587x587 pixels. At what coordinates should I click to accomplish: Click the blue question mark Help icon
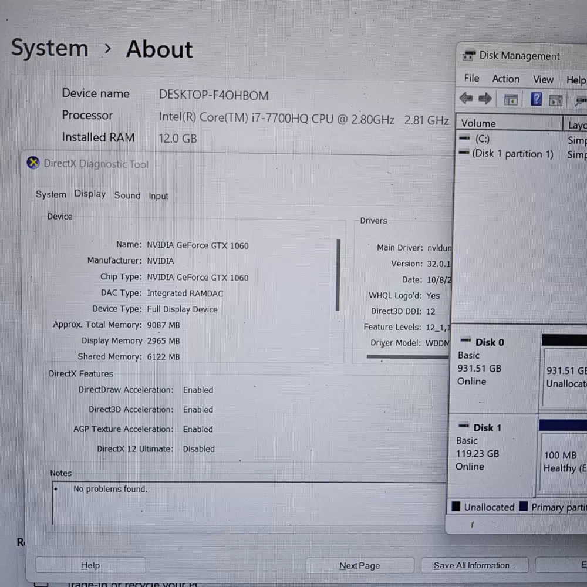pyautogui.click(x=537, y=99)
